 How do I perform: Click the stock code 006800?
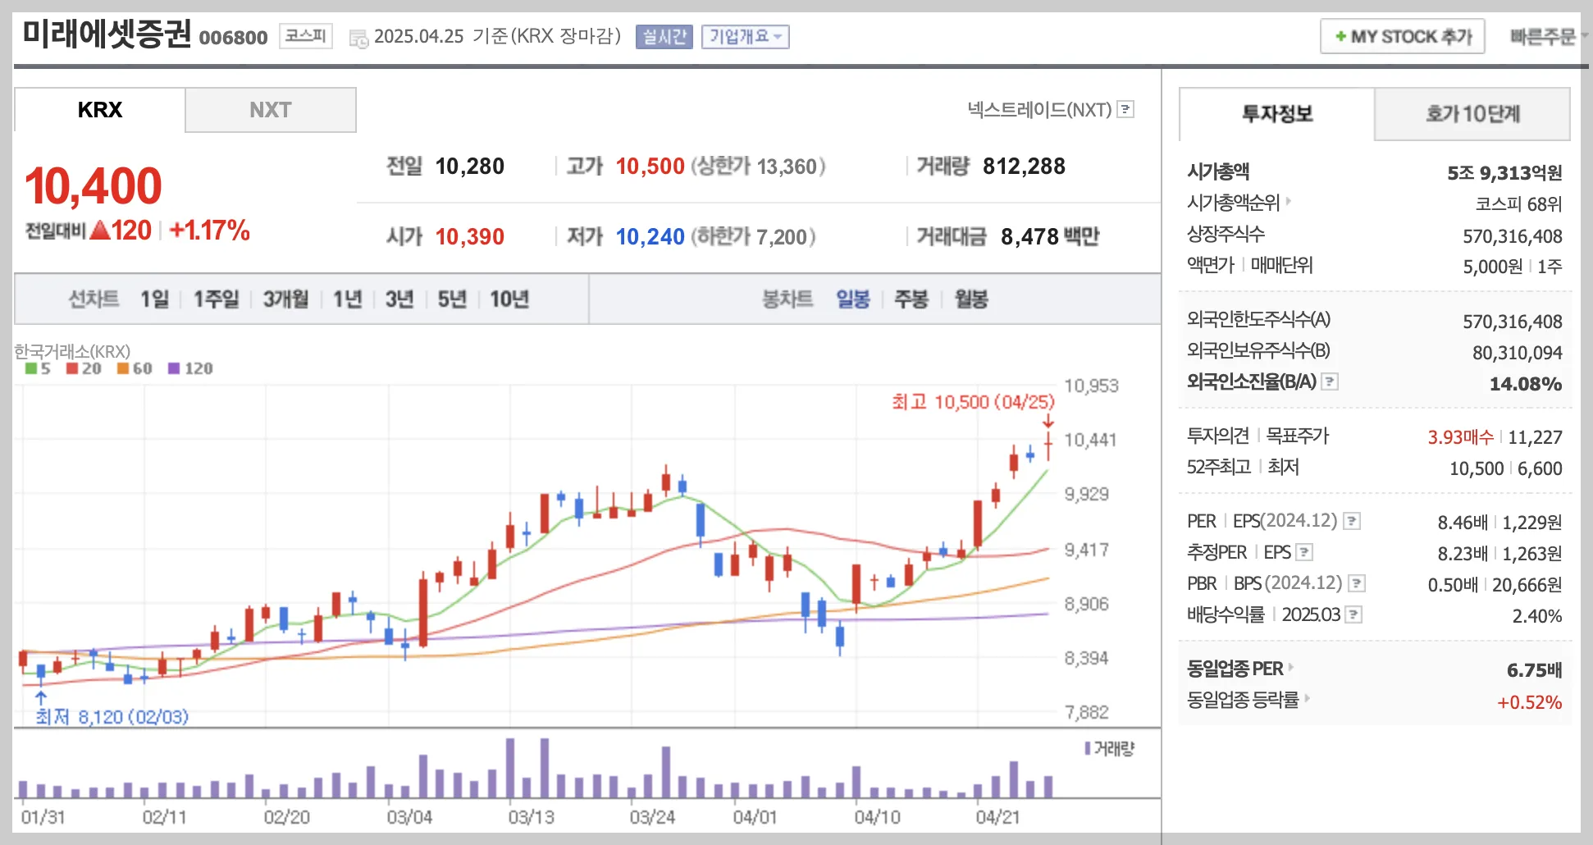tap(234, 38)
